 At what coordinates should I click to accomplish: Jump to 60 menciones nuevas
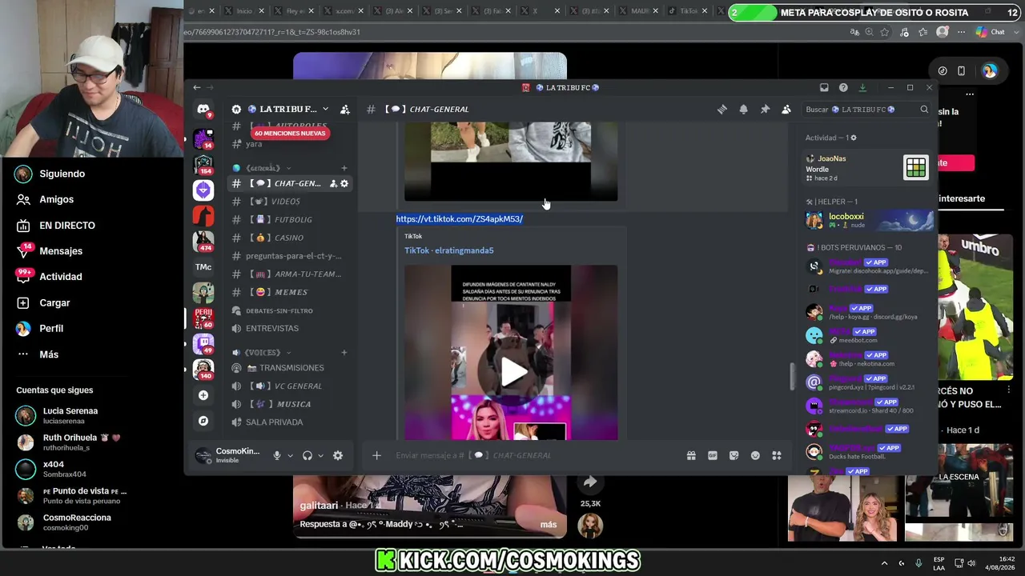tap(290, 134)
